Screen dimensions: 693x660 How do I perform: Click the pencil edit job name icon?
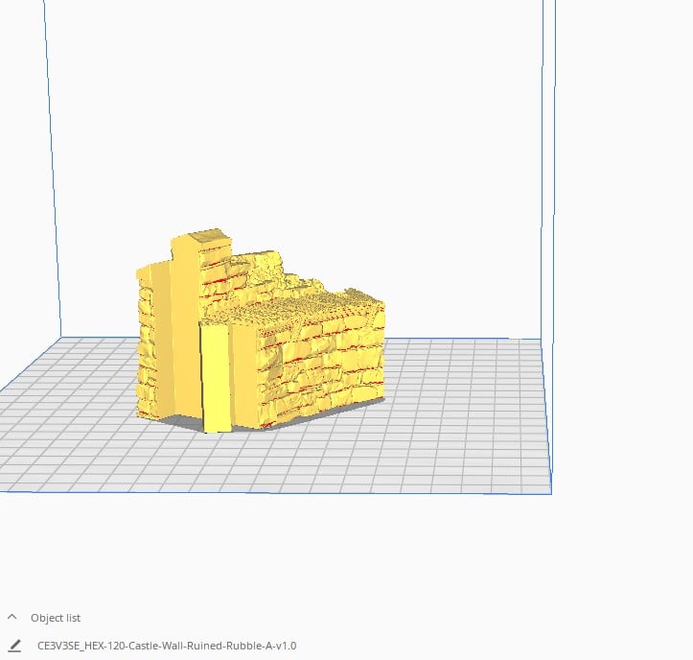click(x=14, y=646)
